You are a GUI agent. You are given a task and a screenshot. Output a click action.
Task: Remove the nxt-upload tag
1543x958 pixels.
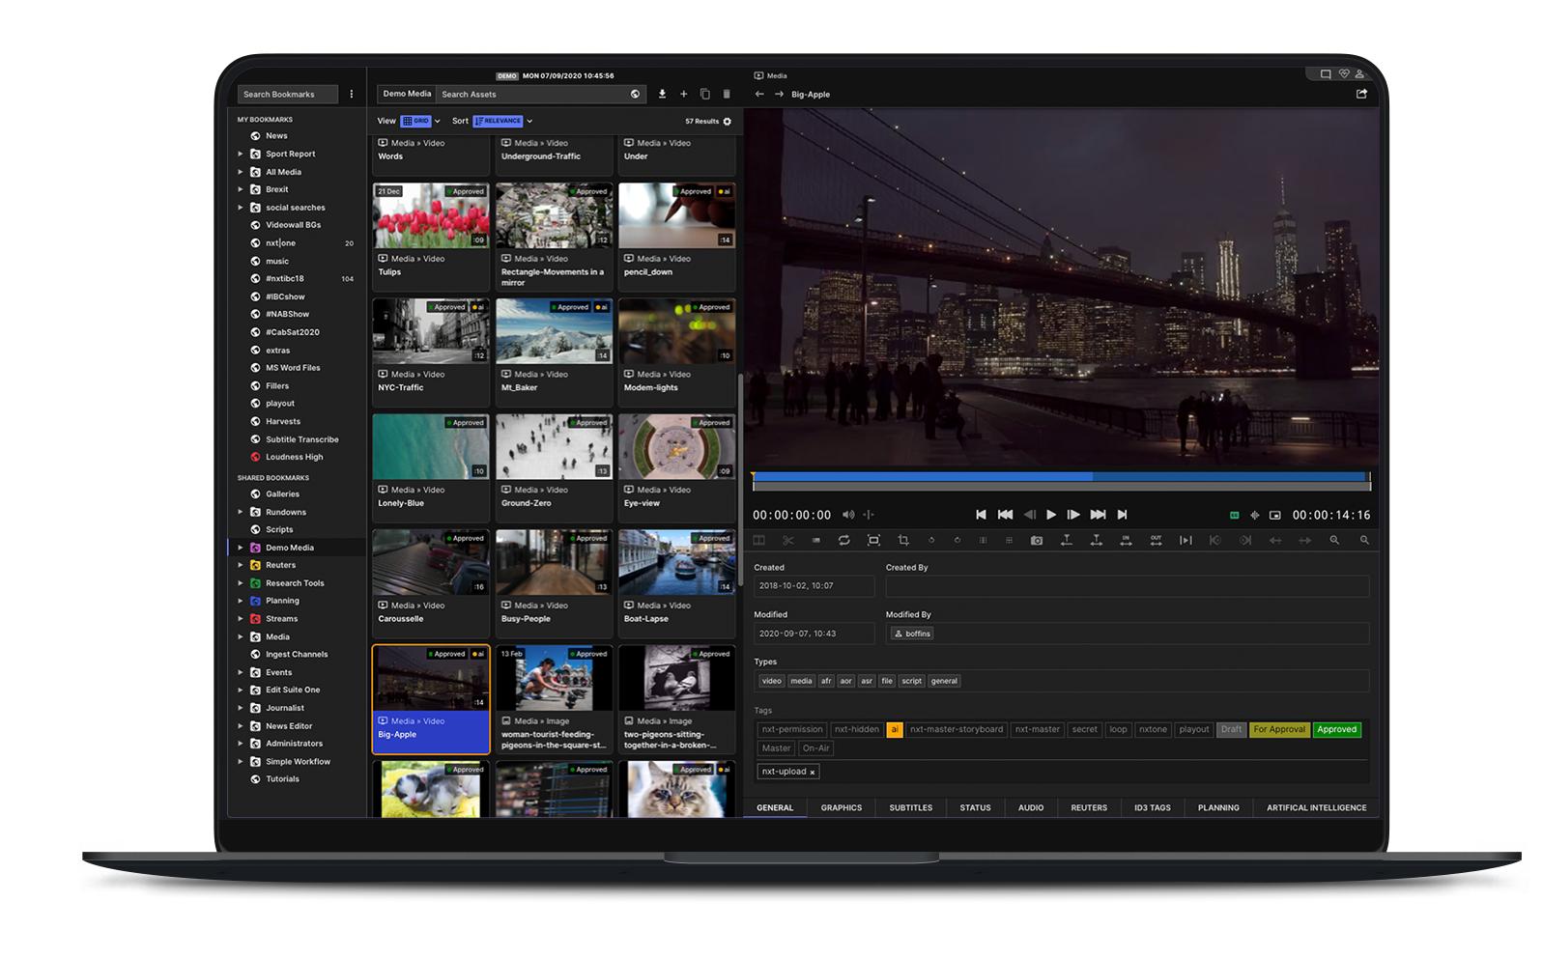[x=813, y=772]
